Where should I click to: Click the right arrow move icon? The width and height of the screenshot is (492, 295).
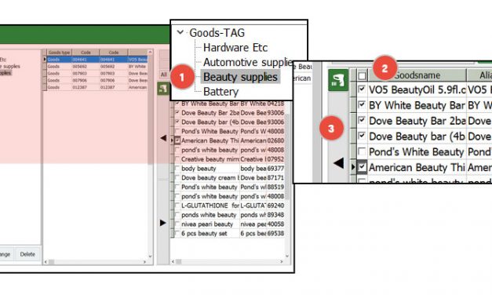[x=163, y=223]
